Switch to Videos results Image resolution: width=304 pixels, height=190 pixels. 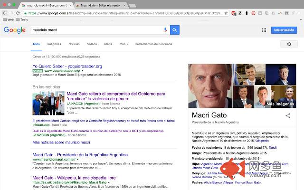[92, 44]
